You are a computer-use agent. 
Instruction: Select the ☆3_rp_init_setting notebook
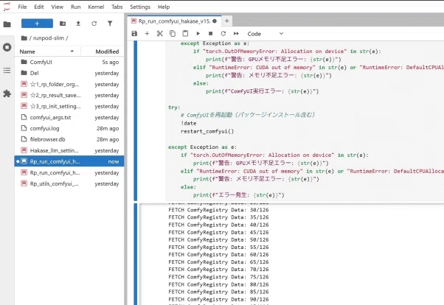click(x=69, y=106)
